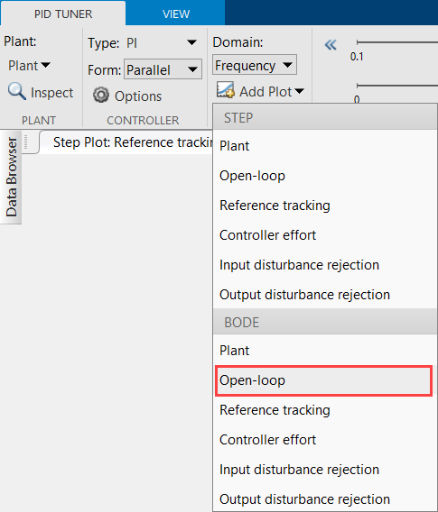This screenshot has width=438, height=512.
Task: Click the Inspect magnifier icon
Action: pyautogui.click(x=17, y=91)
